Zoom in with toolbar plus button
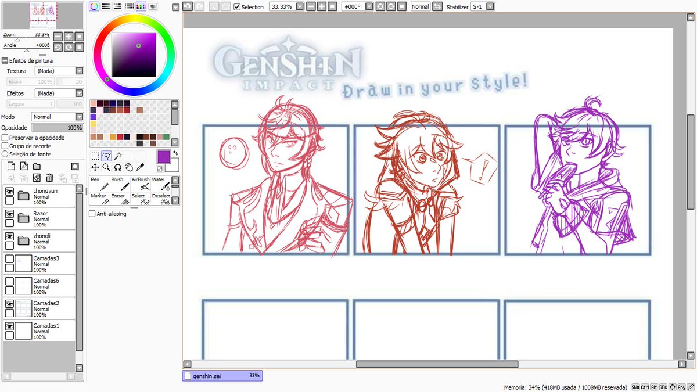The width and height of the screenshot is (697, 392). (321, 6)
